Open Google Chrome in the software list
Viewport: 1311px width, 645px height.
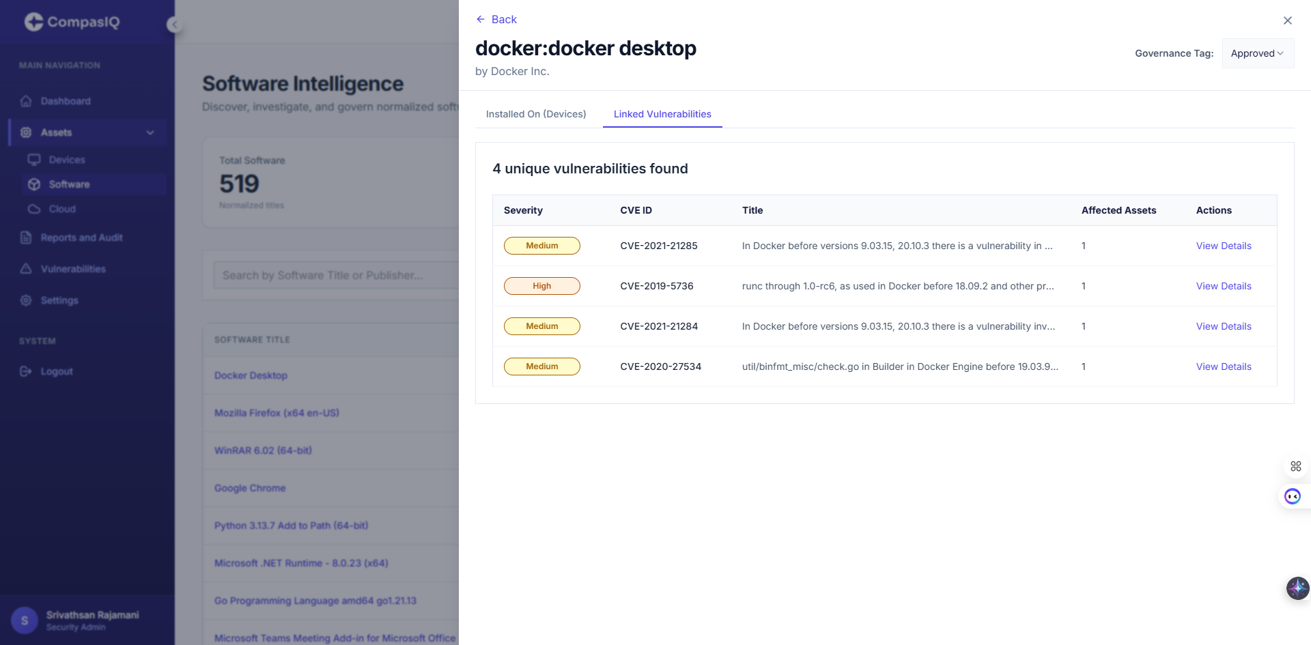click(x=250, y=488)
